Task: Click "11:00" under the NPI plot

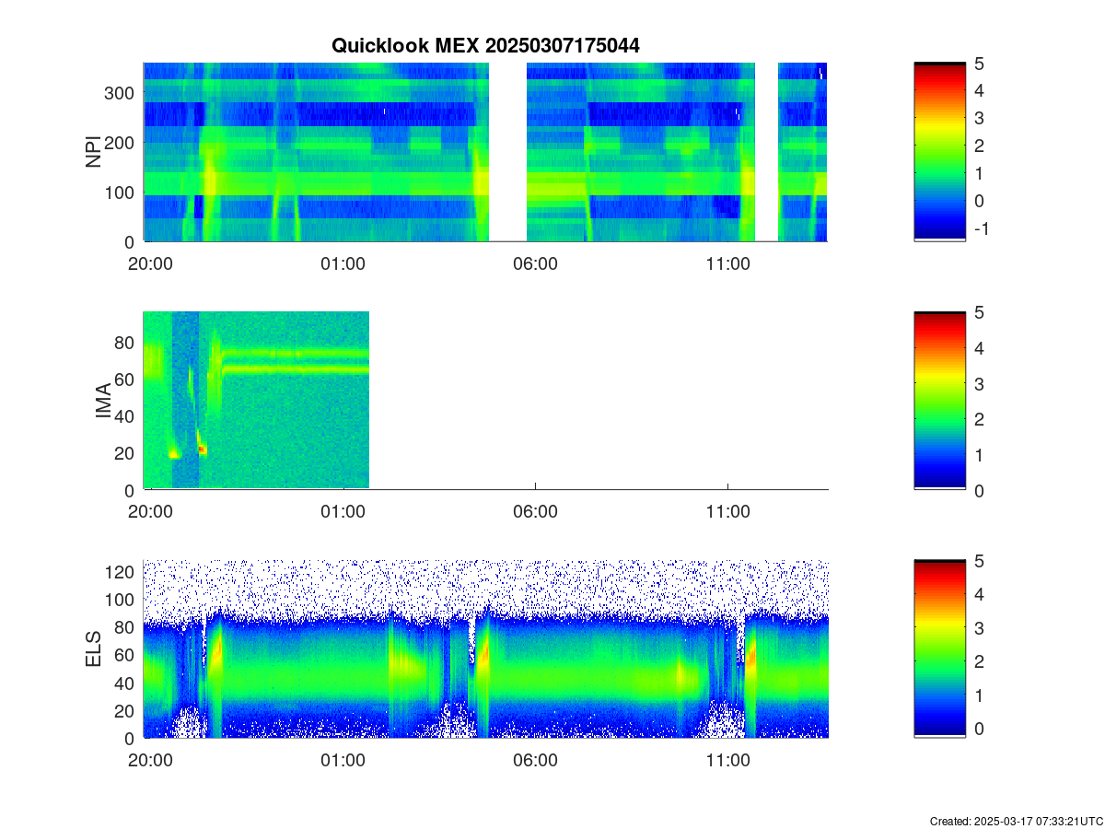Action: [728, 263]
